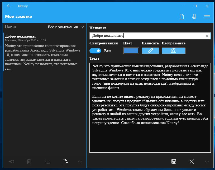The height and width of the screenshot is (170, 215).
Task: Minimize the Notiny window
Action: 183,6
